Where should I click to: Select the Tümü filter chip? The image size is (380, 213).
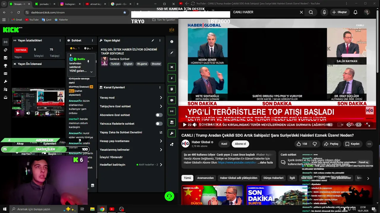pyautogui.click(x=187, y=178)
